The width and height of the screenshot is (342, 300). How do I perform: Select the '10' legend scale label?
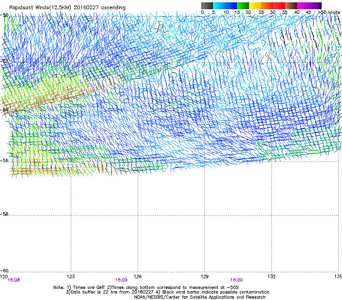click(226, 12)
